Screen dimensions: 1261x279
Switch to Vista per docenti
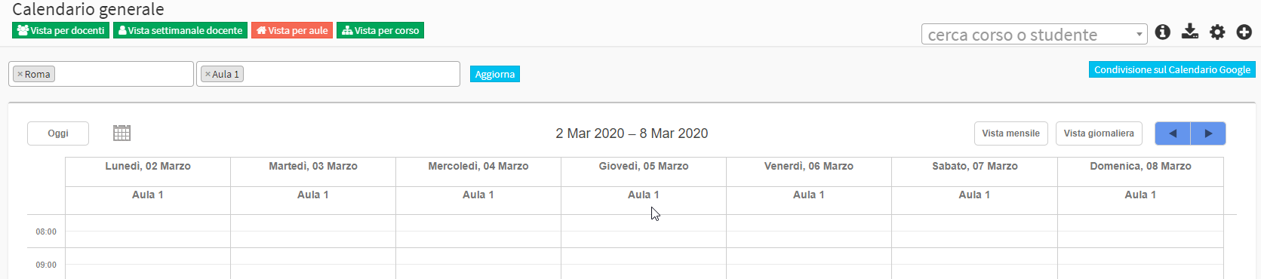pyautogui.click(x=61, y=30)
